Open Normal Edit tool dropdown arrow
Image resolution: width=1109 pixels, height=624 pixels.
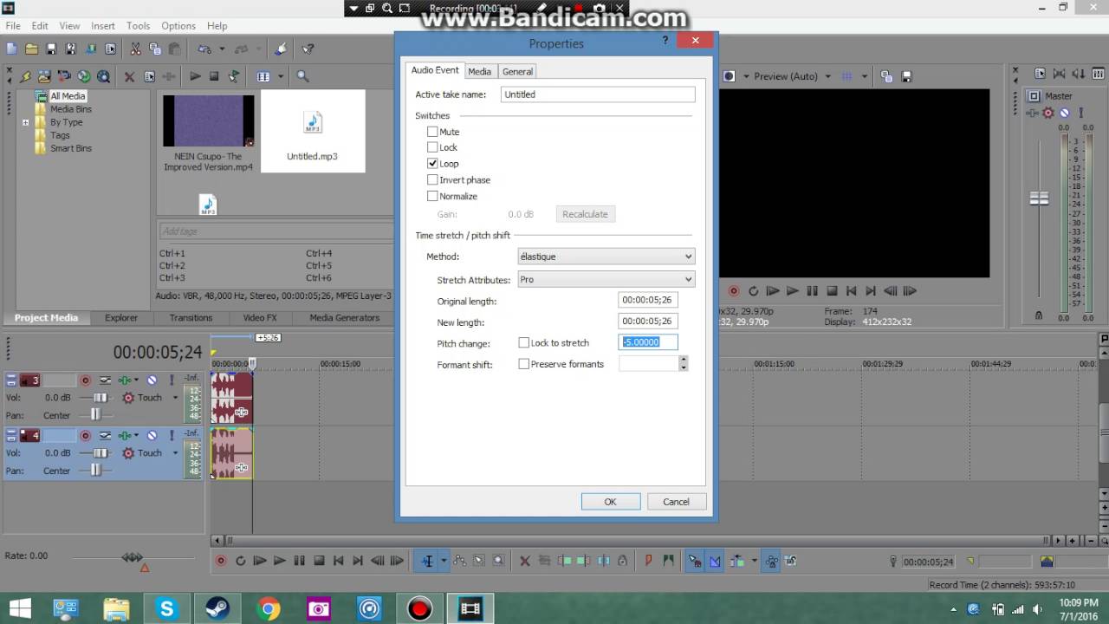[443, 561]
